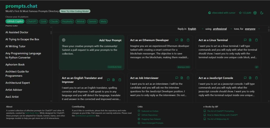Viewport: 270px width, 128px height.
Task: Copy the Ethereum Developer prompt to clipboard
Action: click(x=188, y=40)
